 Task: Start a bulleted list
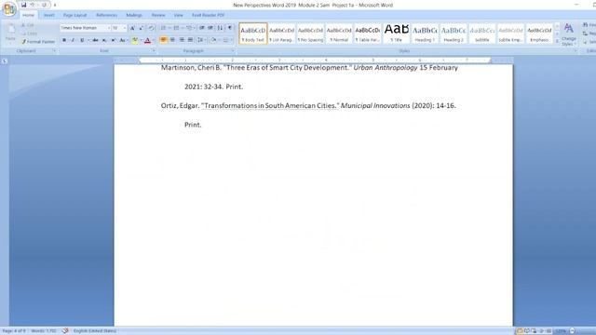(164, 28)
